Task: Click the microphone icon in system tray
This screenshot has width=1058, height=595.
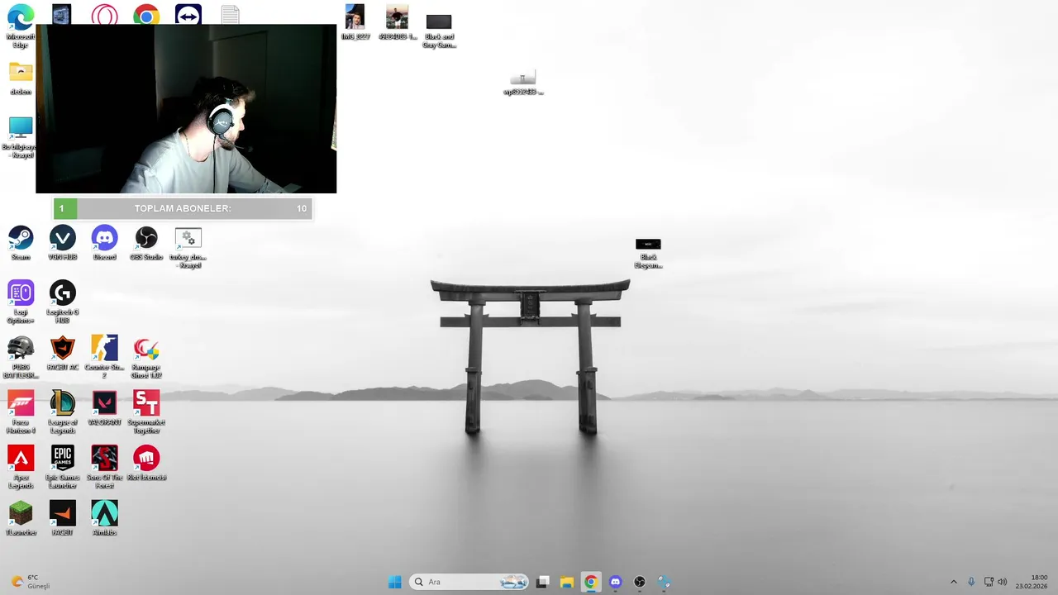Action: click(x=971, y=582)
